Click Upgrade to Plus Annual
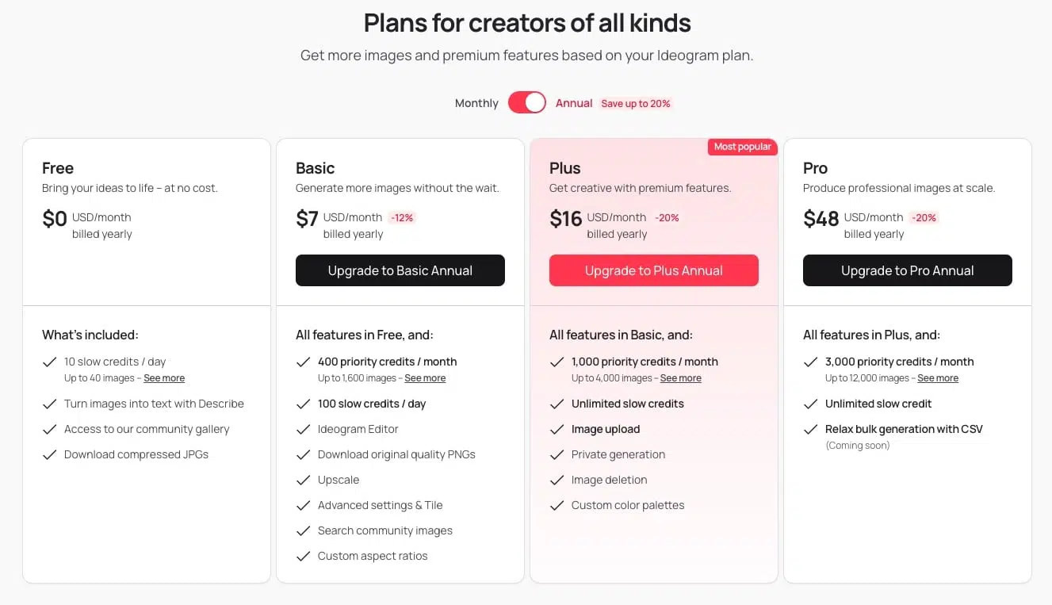Viewport: 1052px width, 605px height. [653, 270]
